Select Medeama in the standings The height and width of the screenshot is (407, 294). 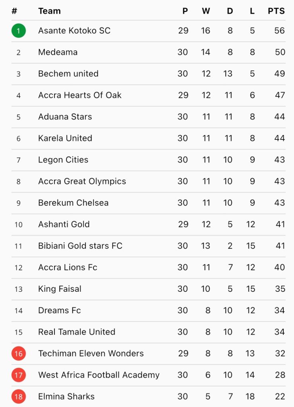(148, 52)
